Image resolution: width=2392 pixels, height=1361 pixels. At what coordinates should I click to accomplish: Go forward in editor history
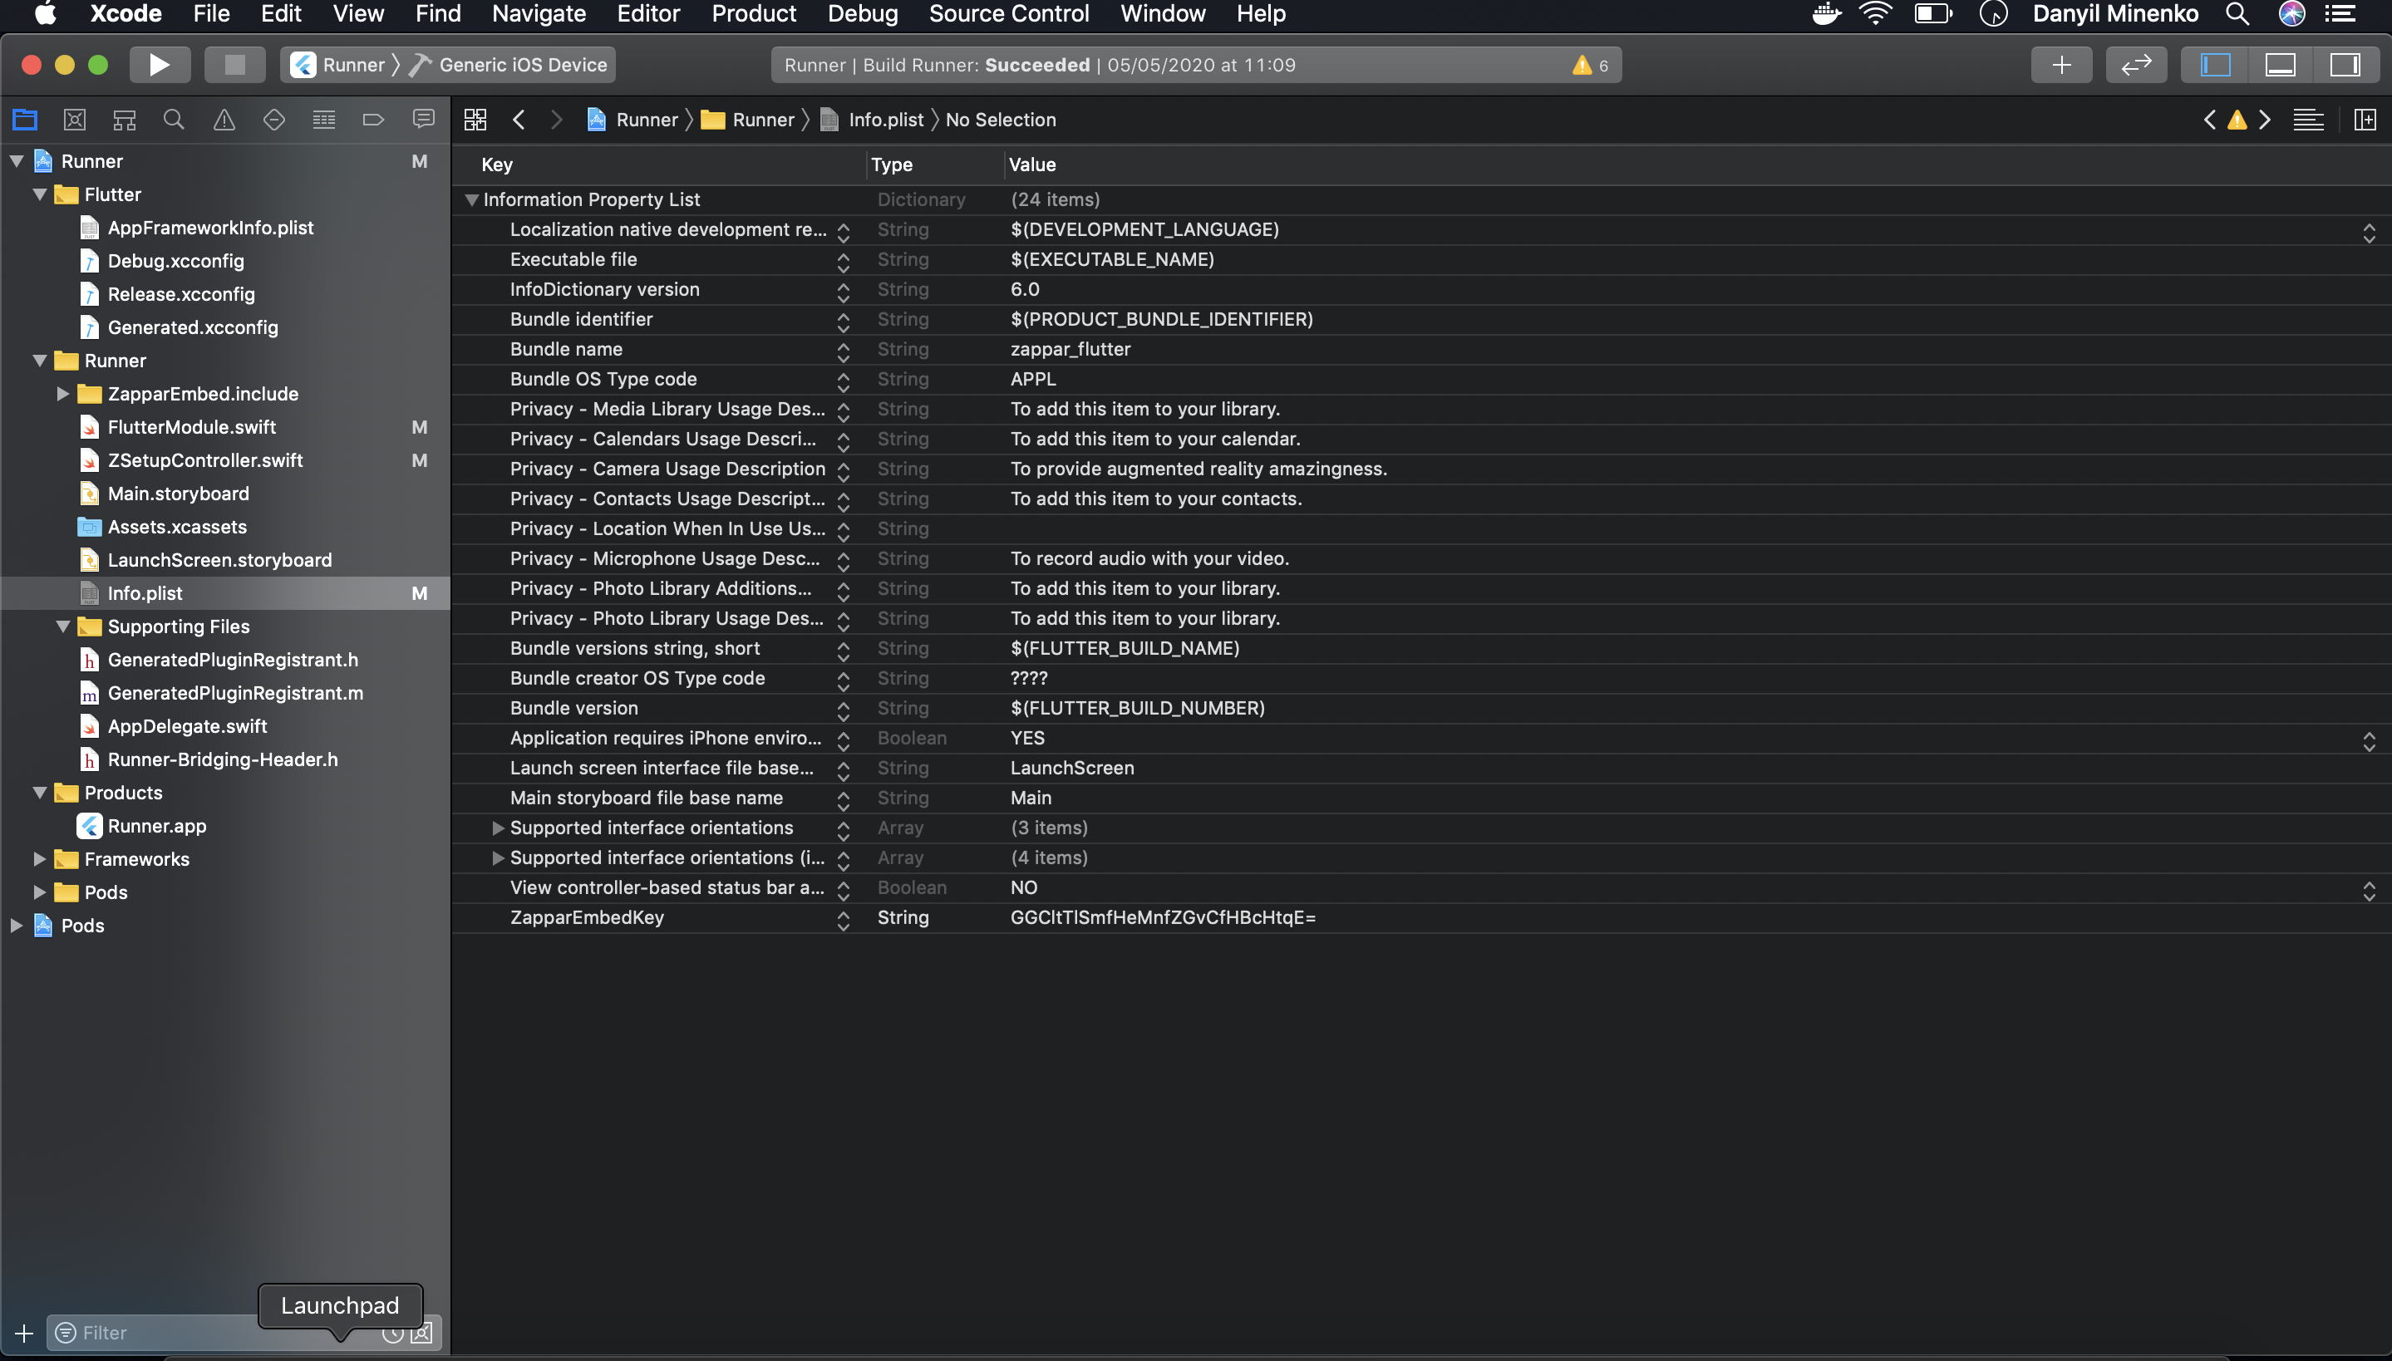coord(556,120)
